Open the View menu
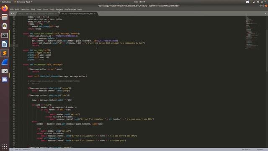 click(39, 9)
